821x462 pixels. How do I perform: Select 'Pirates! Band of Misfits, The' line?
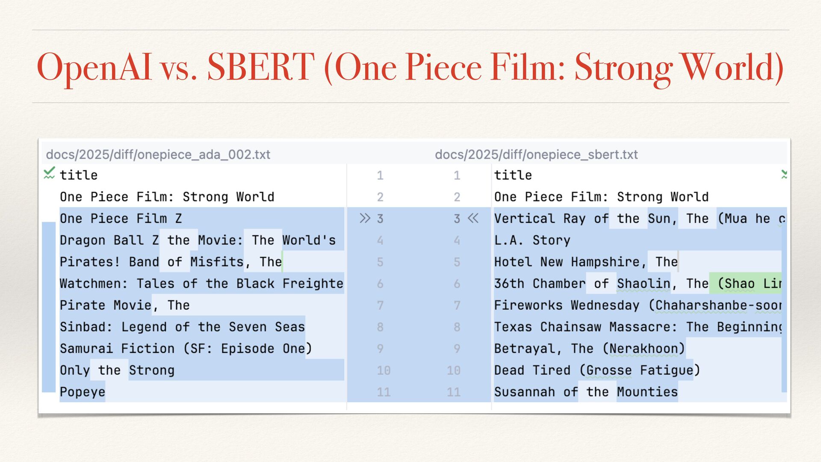(171, 262)
